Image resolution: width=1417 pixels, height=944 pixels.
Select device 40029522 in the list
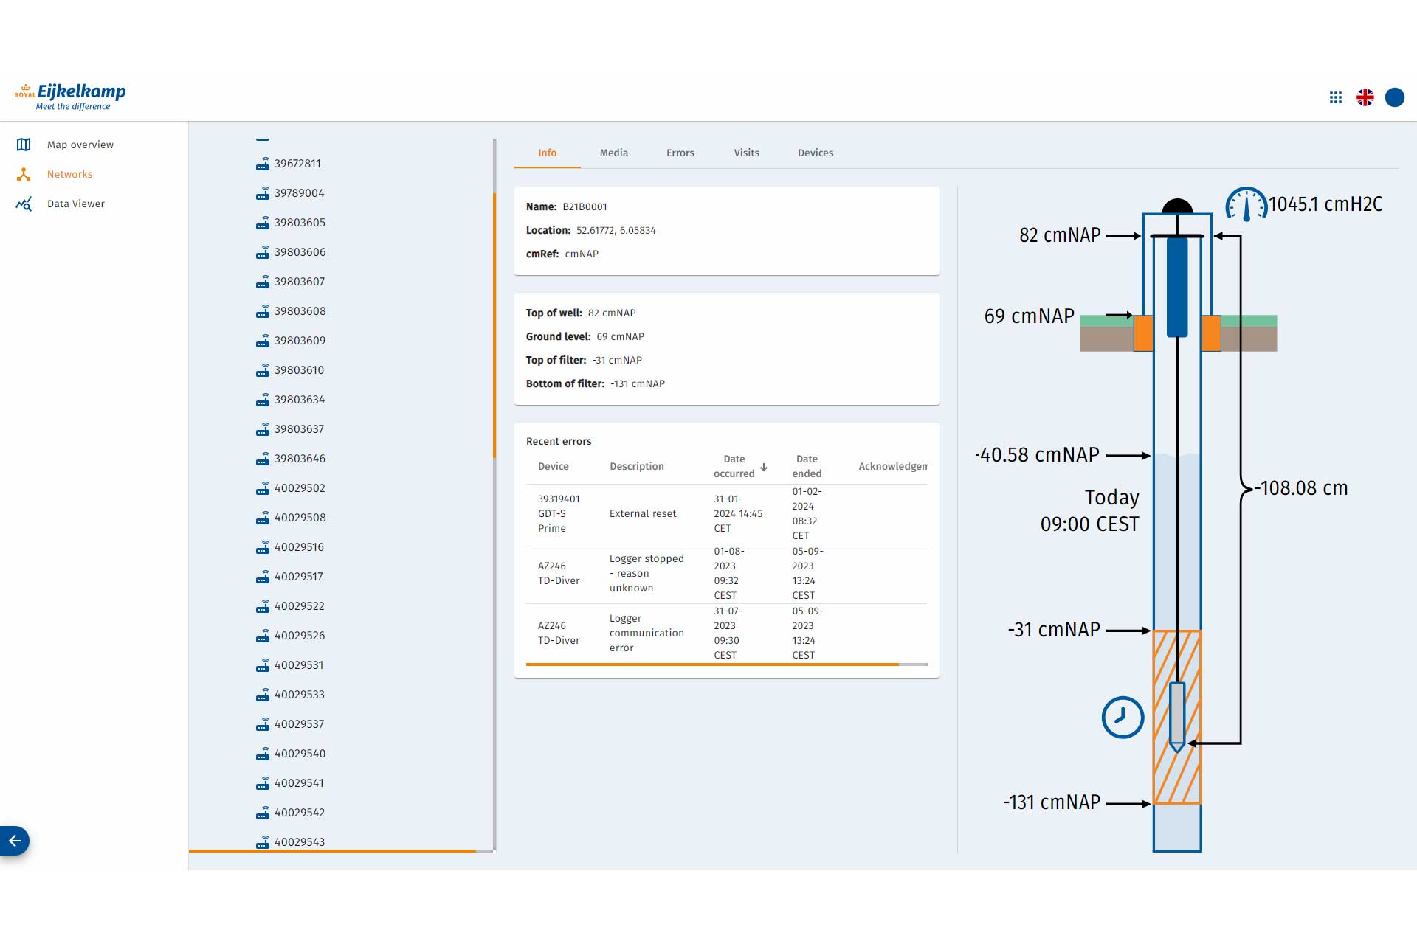click(x=299, y=606)
